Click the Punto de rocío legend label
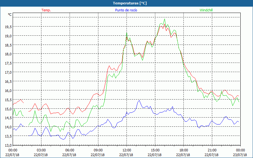The width and height of the screenshot is (253, 158). (x=126, y=10)
